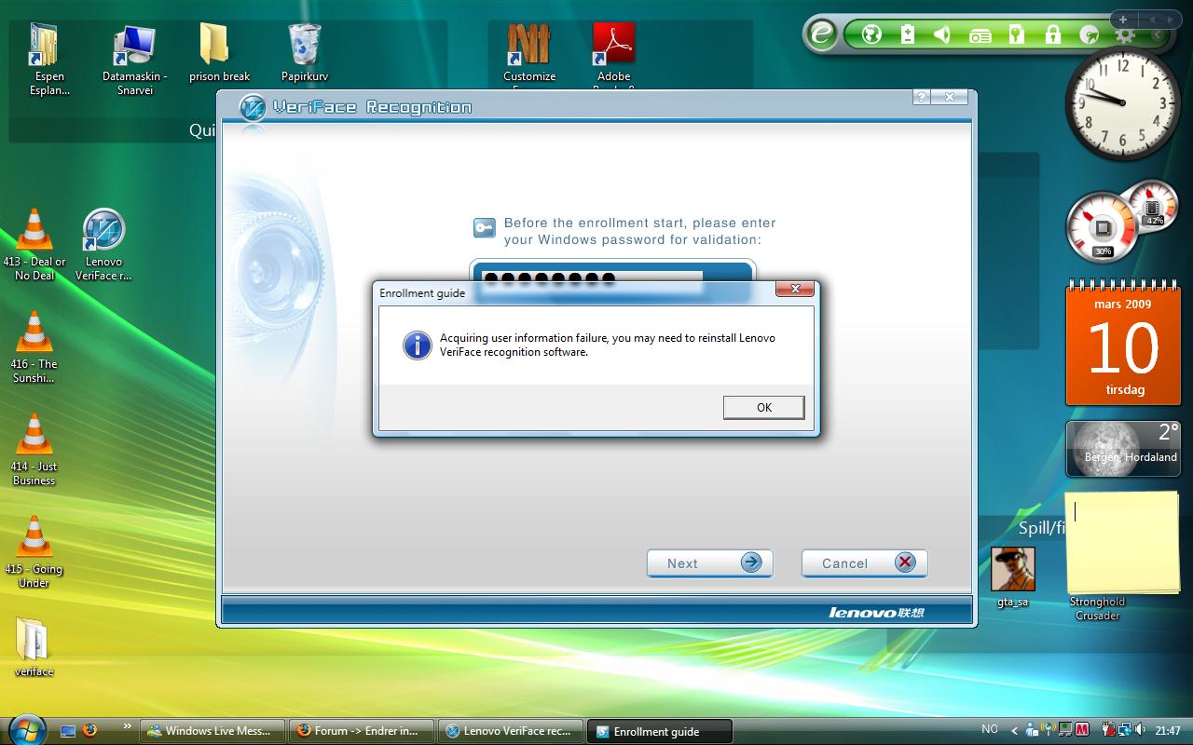
Task: Click the NO language indicator in taskbar
Action: click(990, 729)
